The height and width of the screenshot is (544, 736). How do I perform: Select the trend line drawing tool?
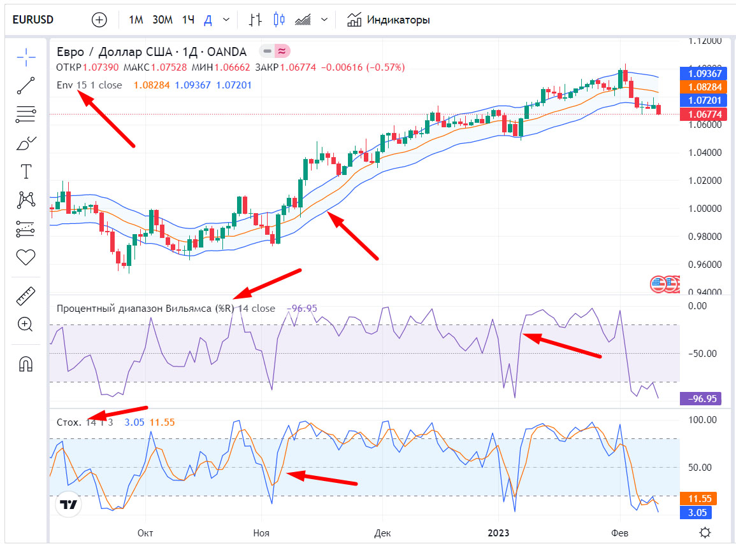[26, 86]
